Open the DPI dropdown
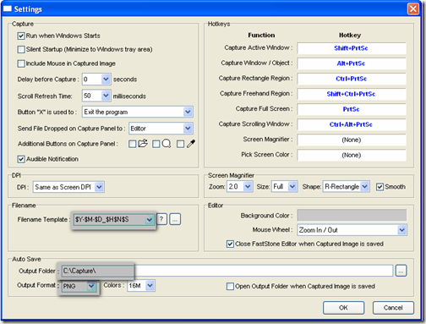 (99, 187)
